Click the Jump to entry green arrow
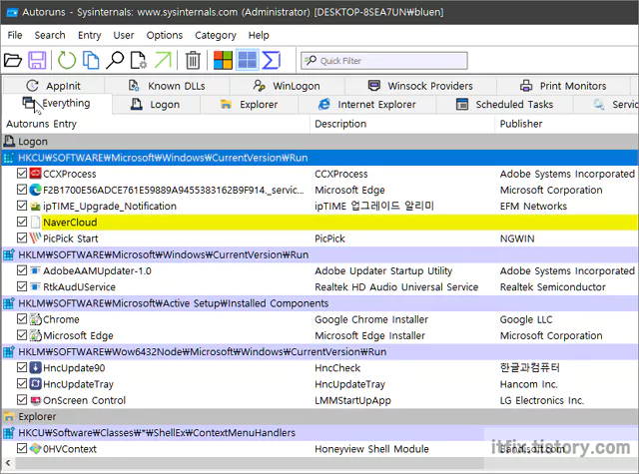Screen dimensions: 639x474 click(163, 60)
